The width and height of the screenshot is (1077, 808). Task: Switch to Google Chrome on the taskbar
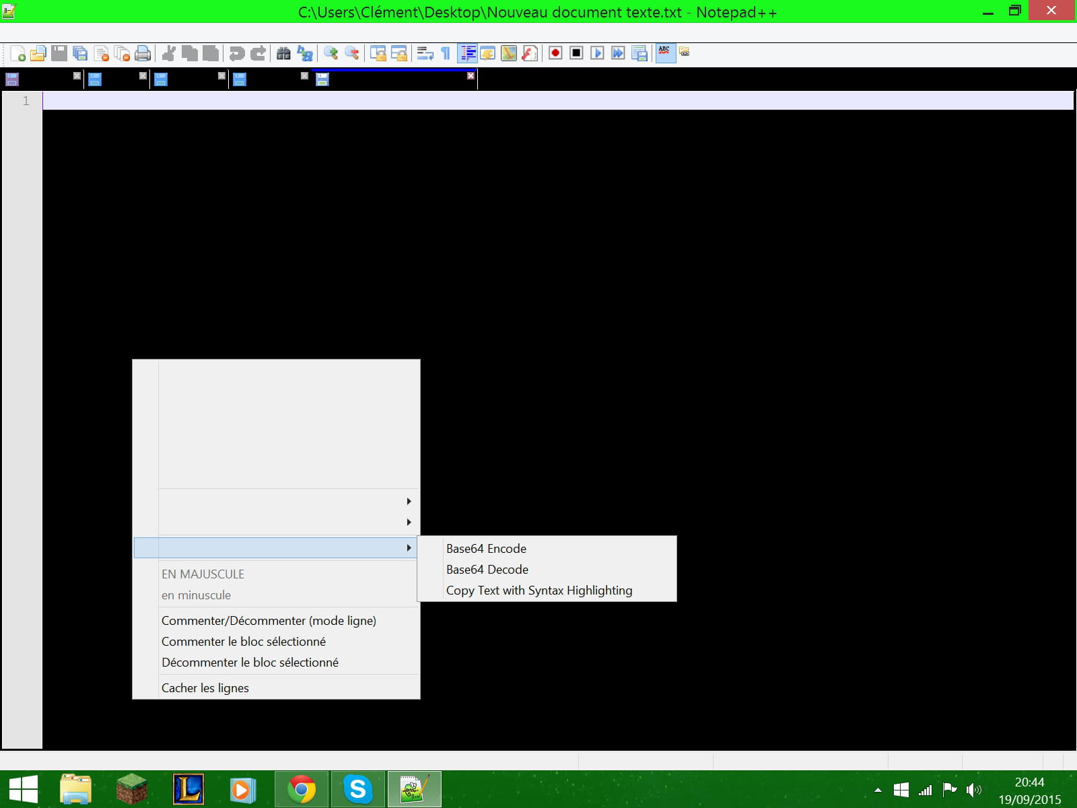coord(302,789)
